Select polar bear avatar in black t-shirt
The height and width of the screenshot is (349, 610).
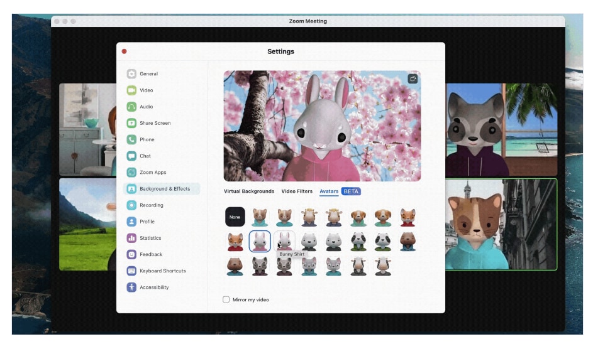[334, 242]
